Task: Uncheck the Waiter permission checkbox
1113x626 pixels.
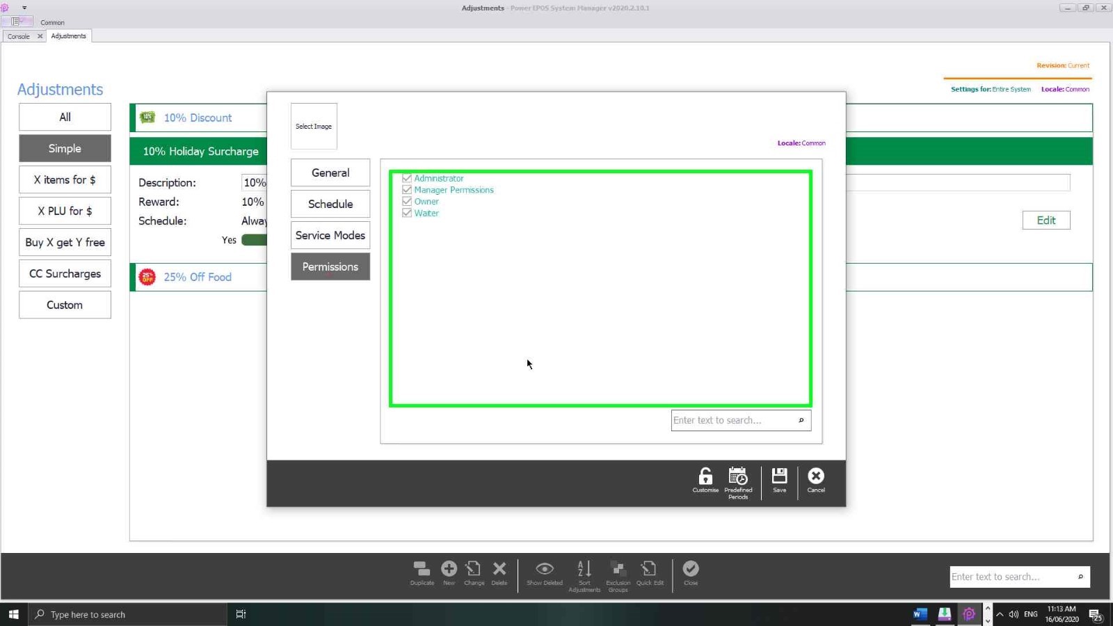Action: click(x=407, y=213)
